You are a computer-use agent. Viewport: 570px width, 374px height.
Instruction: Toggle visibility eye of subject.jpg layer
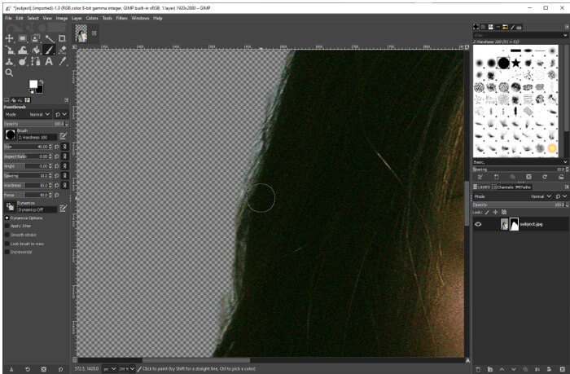pos(478,224)
